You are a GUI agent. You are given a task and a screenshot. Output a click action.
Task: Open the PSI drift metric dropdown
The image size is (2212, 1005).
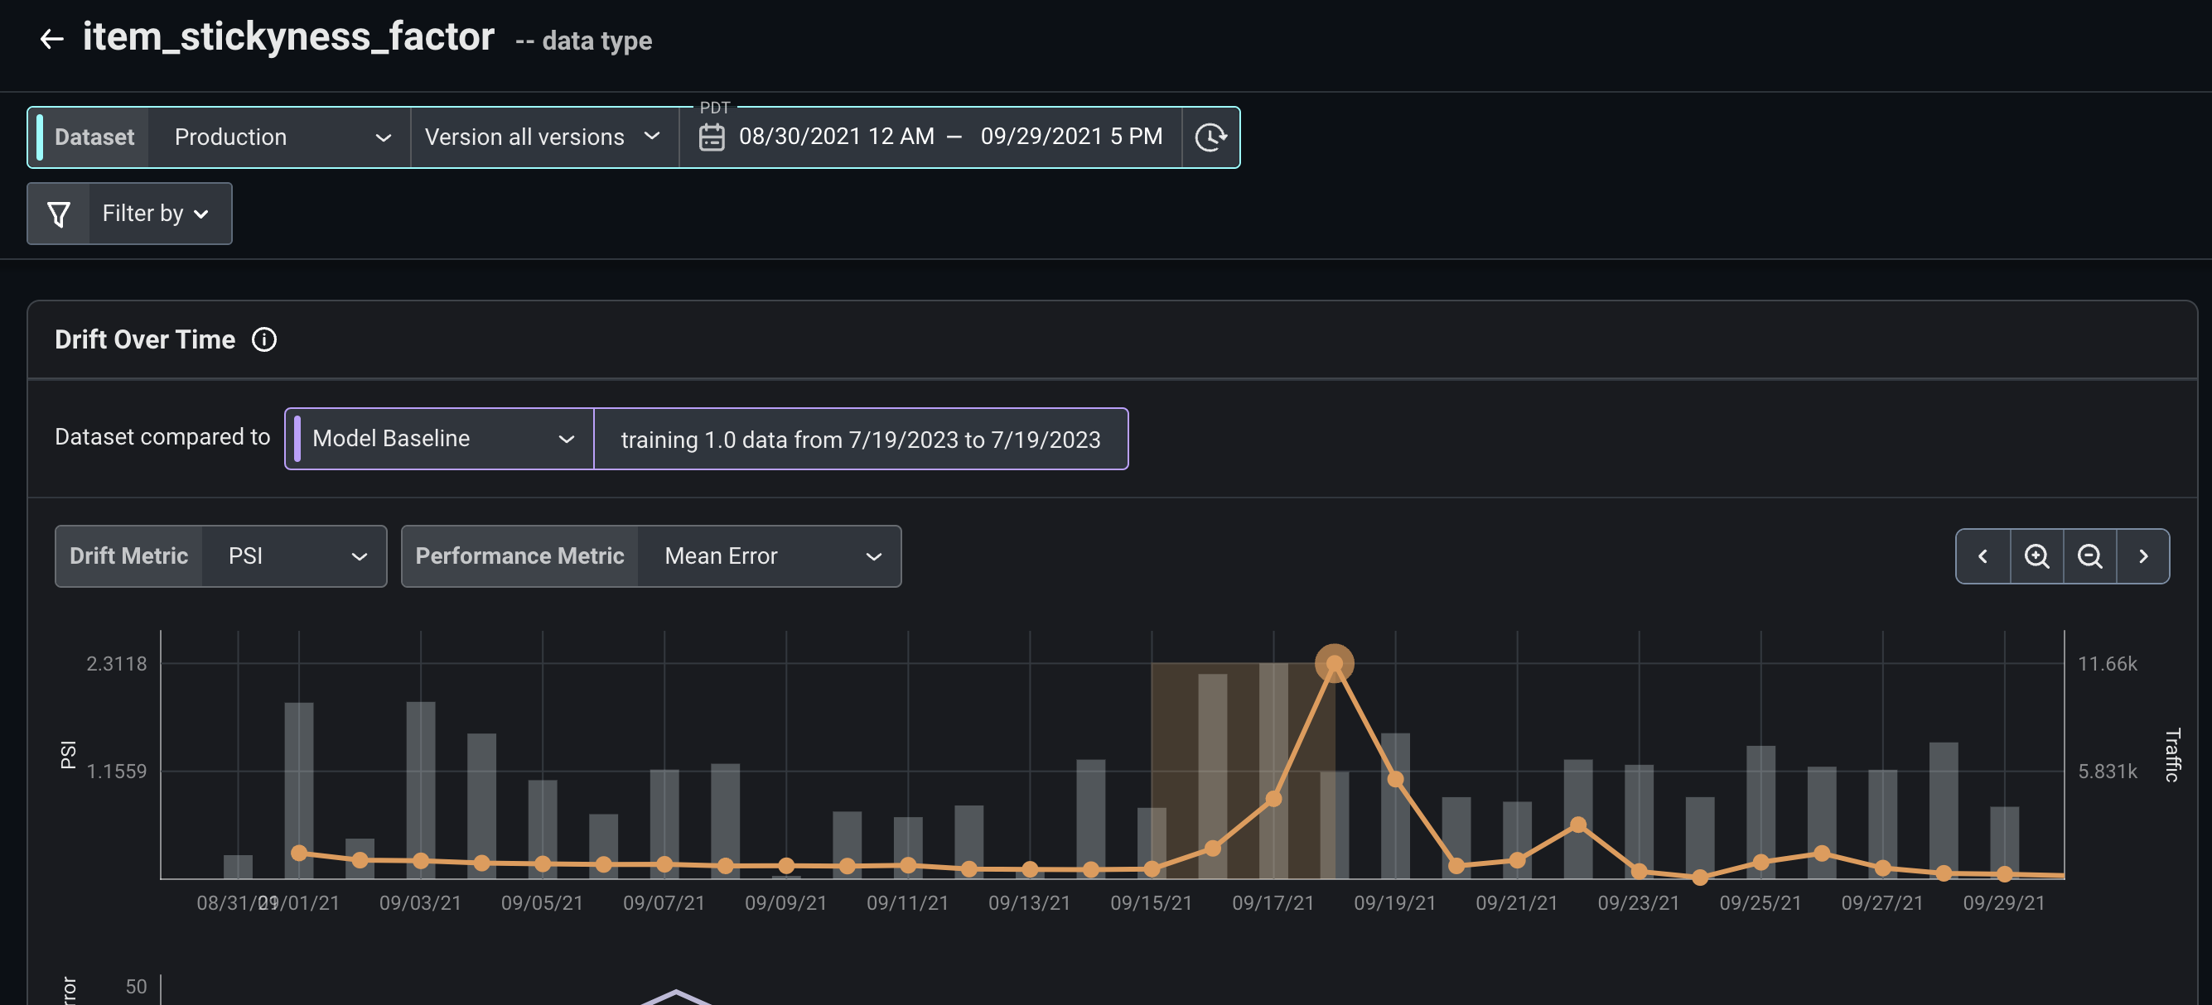click(x=293, y=556)
